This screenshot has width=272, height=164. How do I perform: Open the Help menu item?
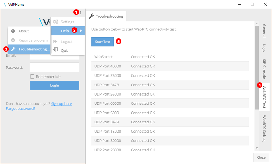point(68,31)
